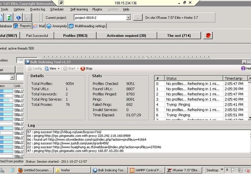Viewport: 251px width, 174px height.
Task: Open the Plugins menu
Action: coord(97,9)
